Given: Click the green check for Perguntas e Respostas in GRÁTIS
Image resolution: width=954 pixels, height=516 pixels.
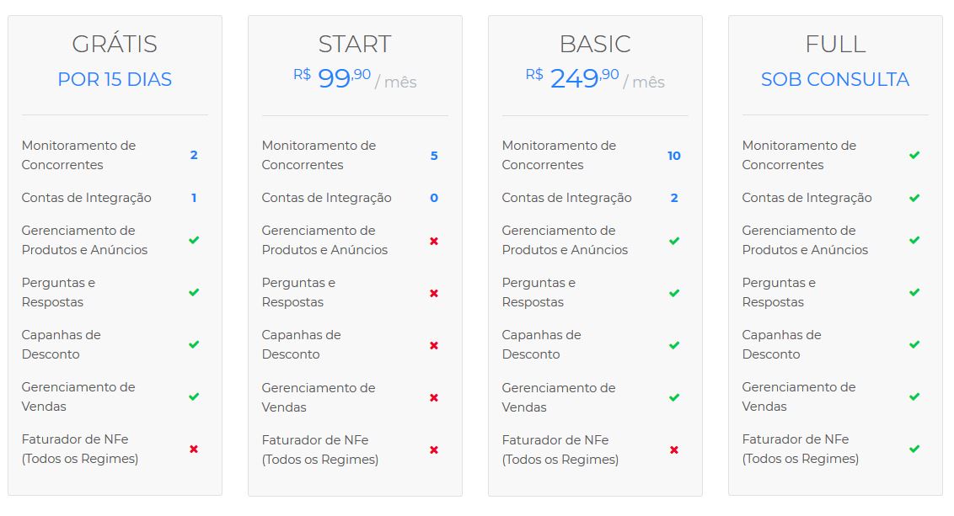Looking at the screenshot, I should pyautogui.click(x=194, y=292).
